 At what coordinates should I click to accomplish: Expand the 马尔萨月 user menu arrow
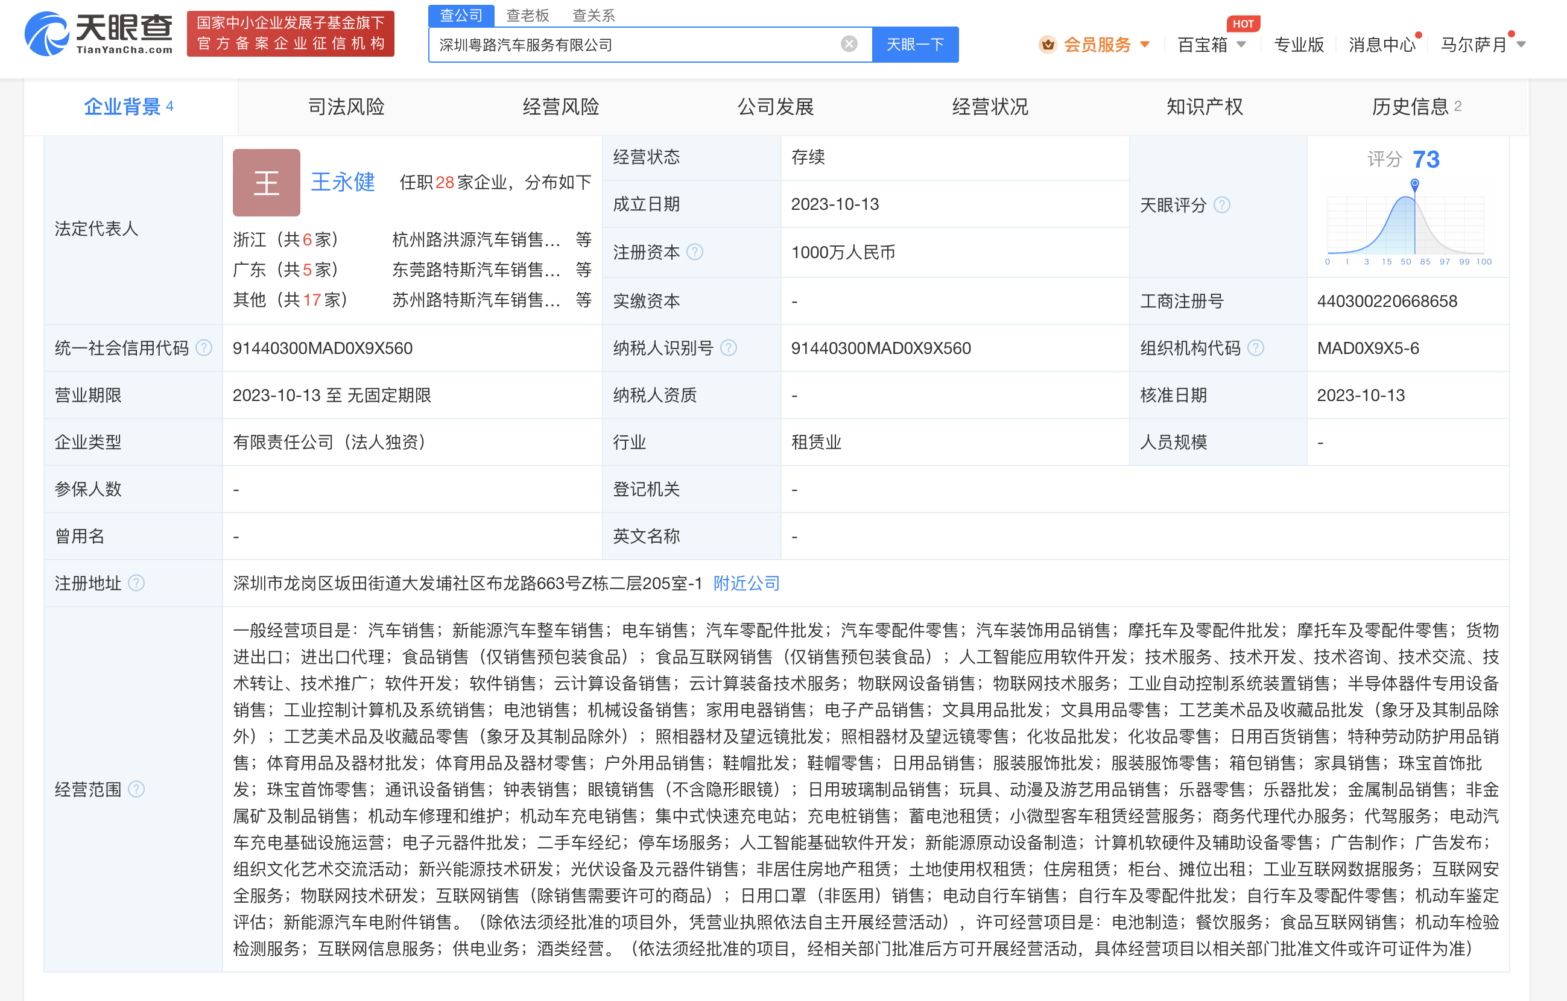point(1521,45)
